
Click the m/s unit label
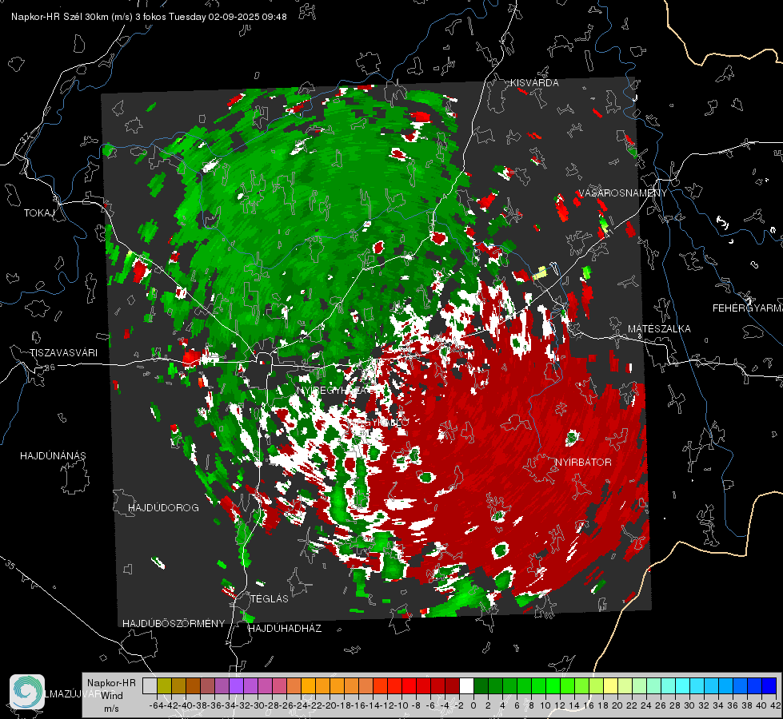[111, 709]
